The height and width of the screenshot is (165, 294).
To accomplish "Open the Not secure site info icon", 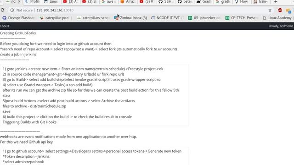I will 12,10.
